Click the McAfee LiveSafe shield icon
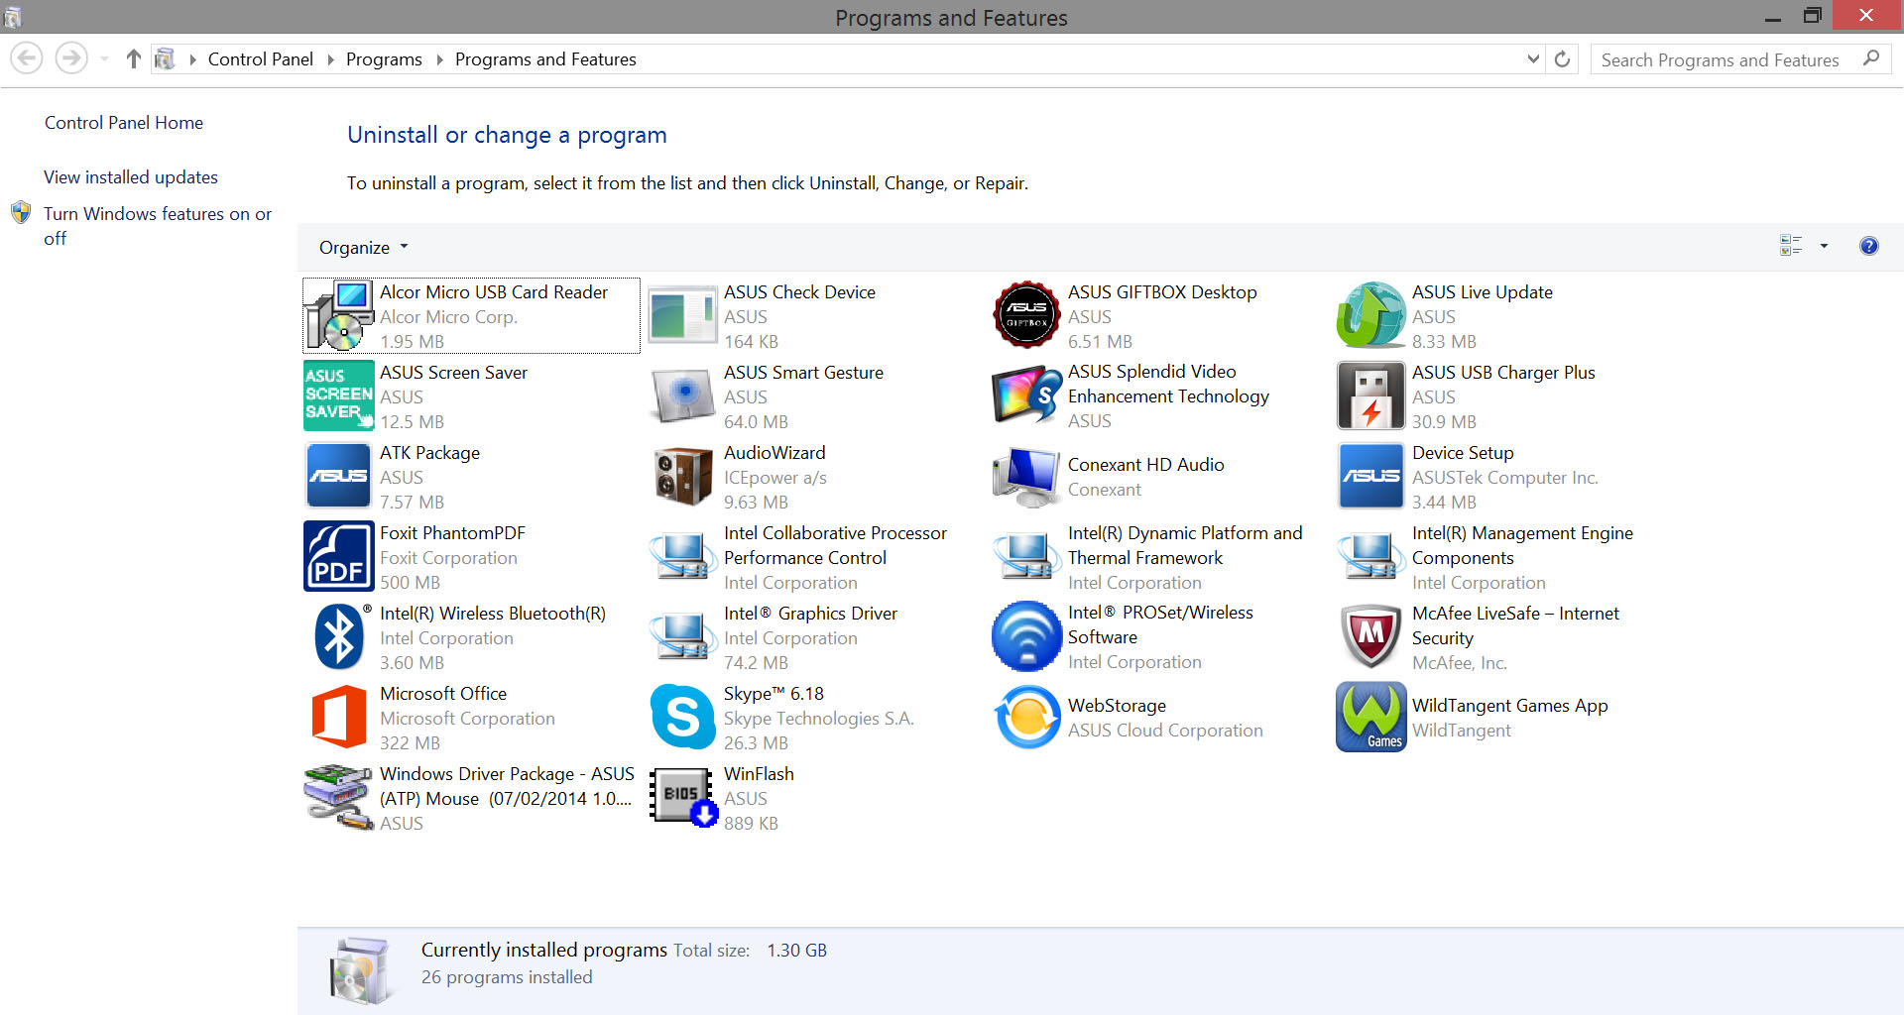 pyautogui.click(x=1371, y=636)
